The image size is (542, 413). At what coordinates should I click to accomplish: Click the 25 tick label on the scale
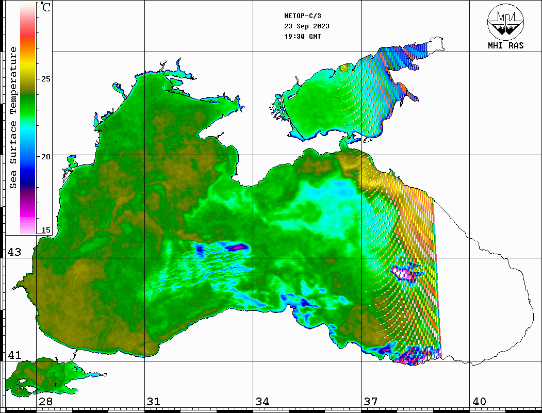tap(45, 79)
